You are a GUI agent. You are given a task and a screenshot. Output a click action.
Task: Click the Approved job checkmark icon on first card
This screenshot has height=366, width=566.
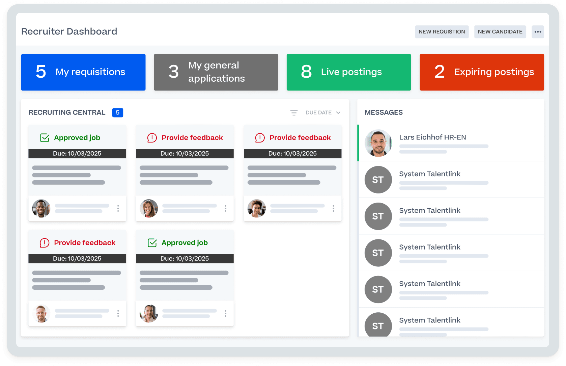44,137
